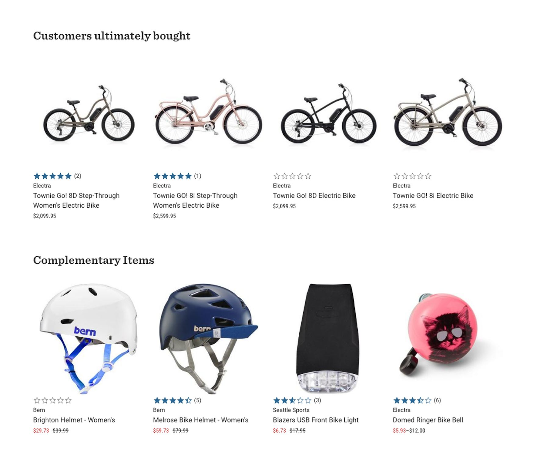Click the Townie Go! 8D Electric Bike title

314,196
